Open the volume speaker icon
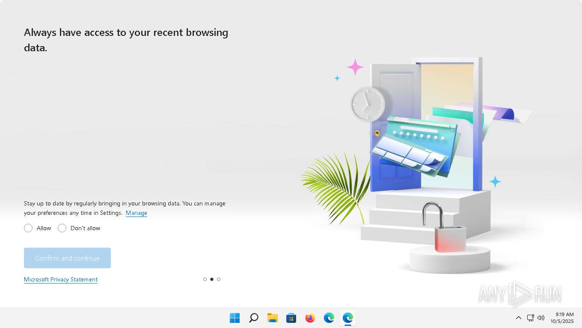The image size is (582, 328). click(541, 318)
